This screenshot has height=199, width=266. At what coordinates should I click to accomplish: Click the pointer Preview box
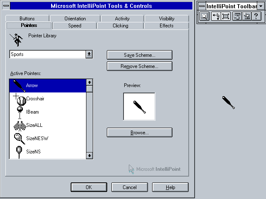(x=139, y=107)
